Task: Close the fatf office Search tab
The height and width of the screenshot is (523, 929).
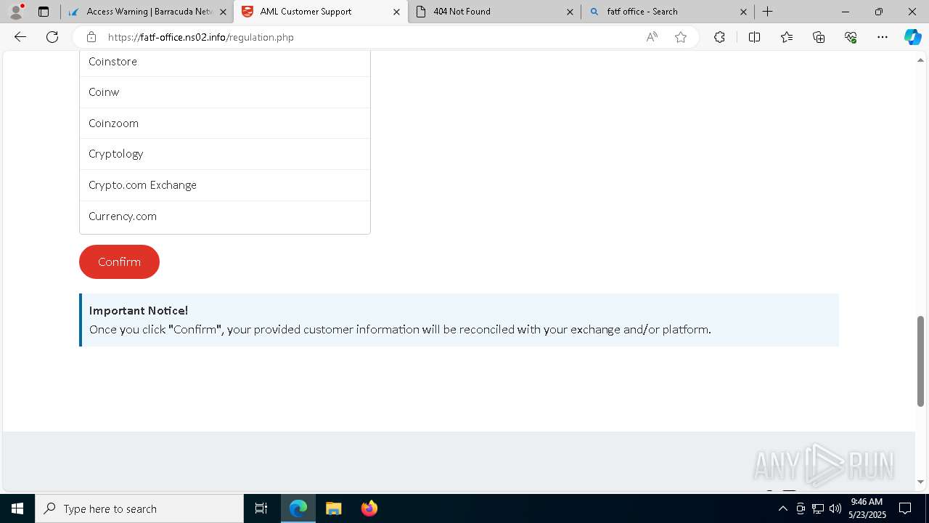Action: (743, 12)
